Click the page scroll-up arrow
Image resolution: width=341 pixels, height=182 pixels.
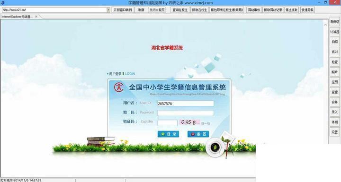325,25
